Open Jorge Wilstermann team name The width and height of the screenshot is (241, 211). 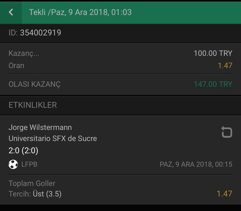point(40,128)
